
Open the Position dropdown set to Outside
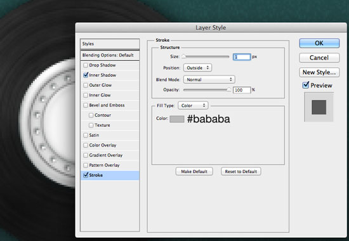coord(197,68)
